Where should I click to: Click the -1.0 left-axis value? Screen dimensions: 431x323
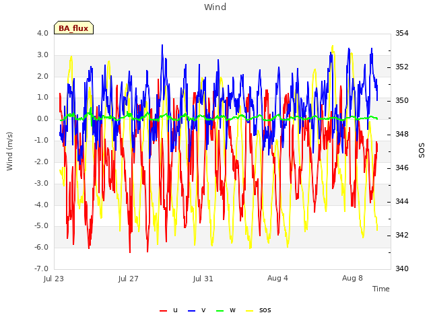tap(41, 140)
